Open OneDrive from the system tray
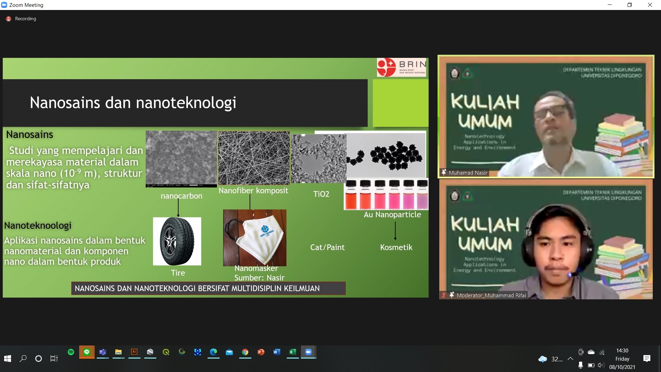The height and width of the screenshot is (372, 661). click(591, 352)
